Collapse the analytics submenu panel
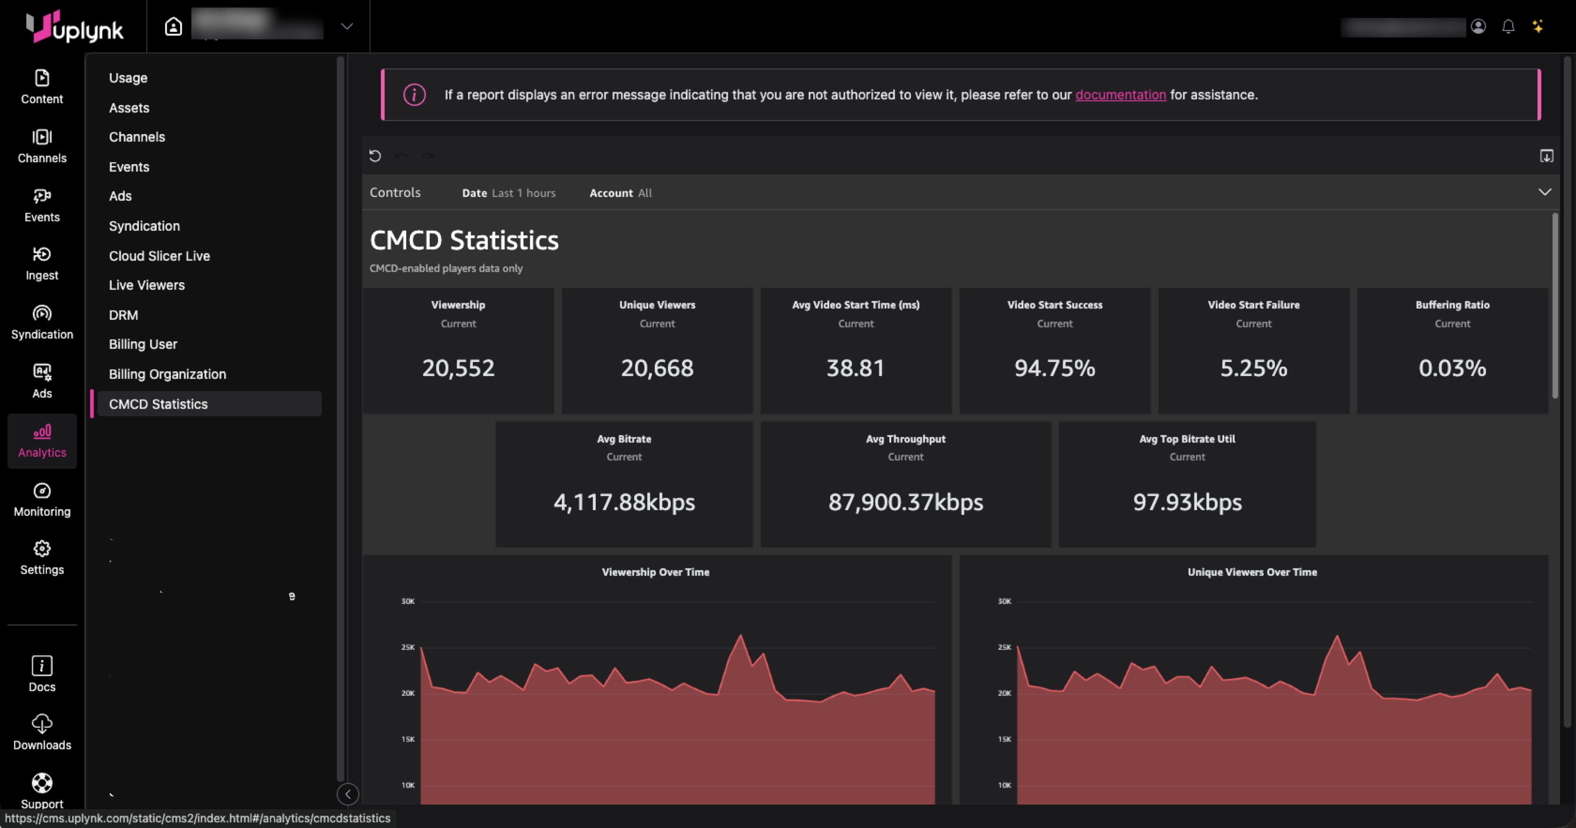The width and height of the screenshot is (1576, 828). tap(348, 794)
